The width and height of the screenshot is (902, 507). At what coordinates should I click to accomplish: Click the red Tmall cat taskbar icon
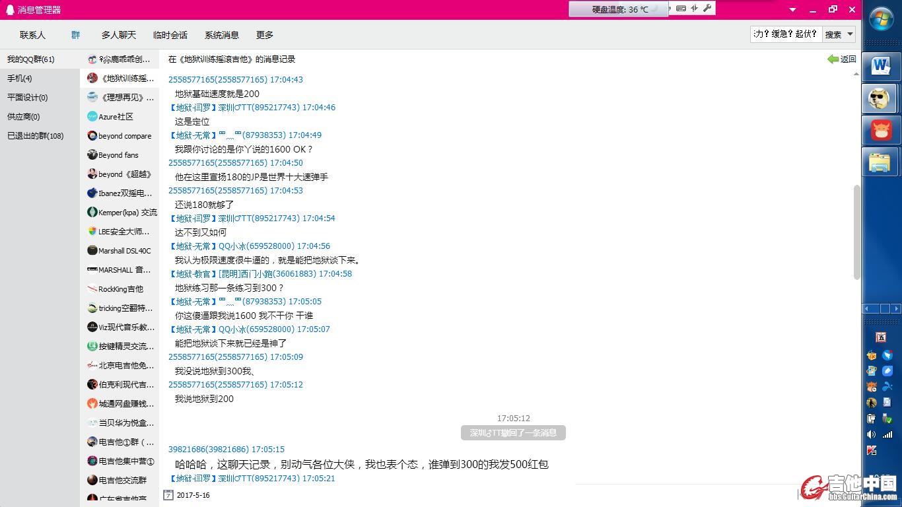881,130
